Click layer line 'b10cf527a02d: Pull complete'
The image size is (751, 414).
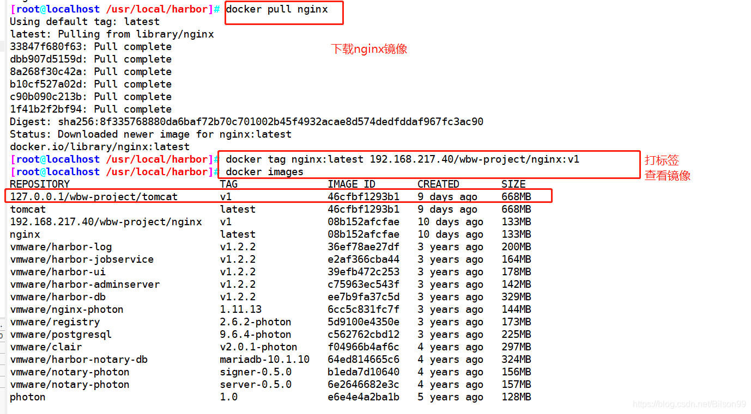(90, 84)
